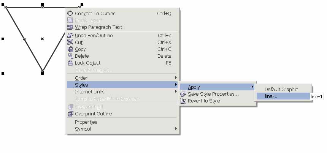Click the Overprint Outline icon
Screen dimensions: 327x153
click(70, 114)
